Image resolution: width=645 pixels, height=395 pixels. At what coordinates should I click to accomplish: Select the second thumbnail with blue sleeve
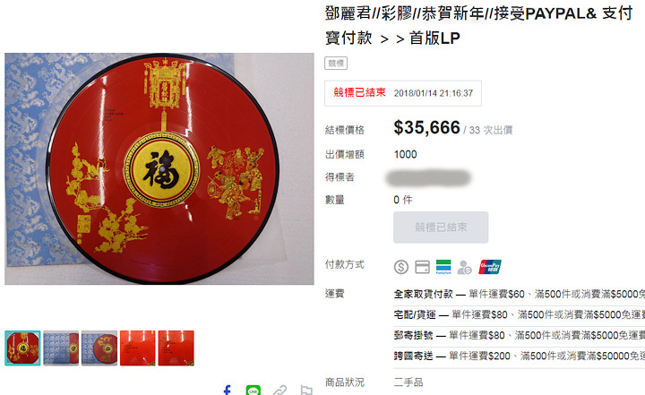[61, 348]
